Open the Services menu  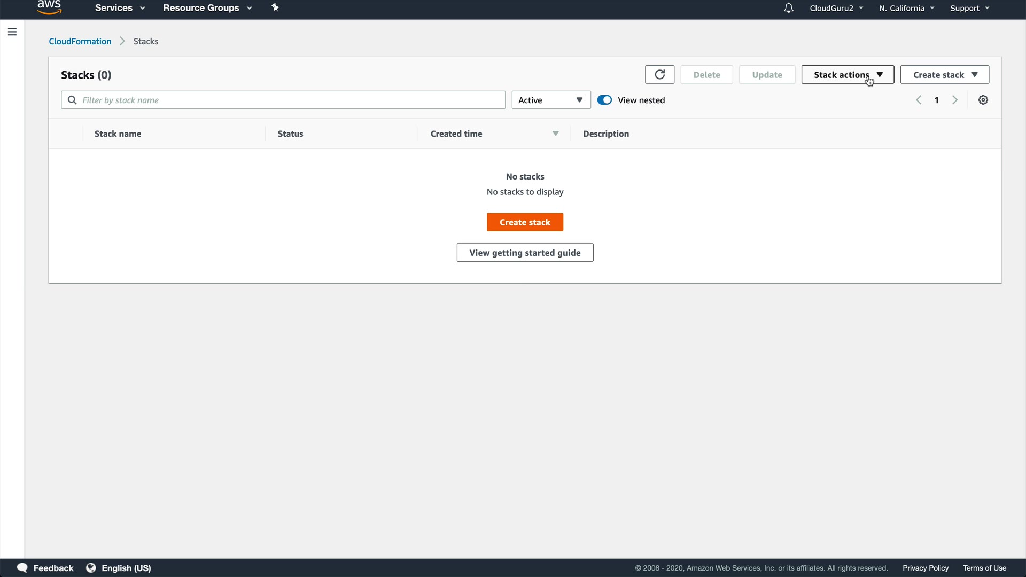pos(120,8)
